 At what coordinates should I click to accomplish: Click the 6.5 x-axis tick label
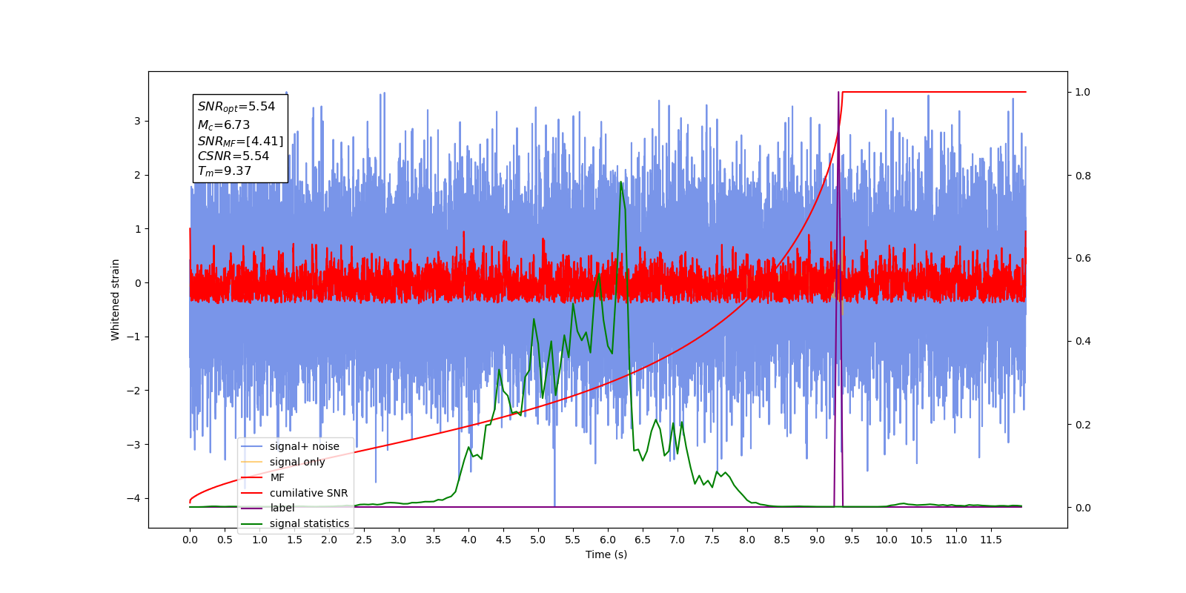(643, 540)
